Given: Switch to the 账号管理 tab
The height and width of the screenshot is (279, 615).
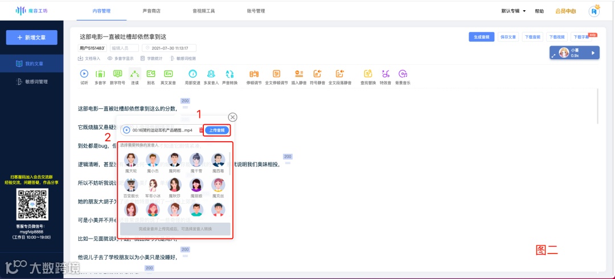Looking at the screenshot, I should coord(256,11).
